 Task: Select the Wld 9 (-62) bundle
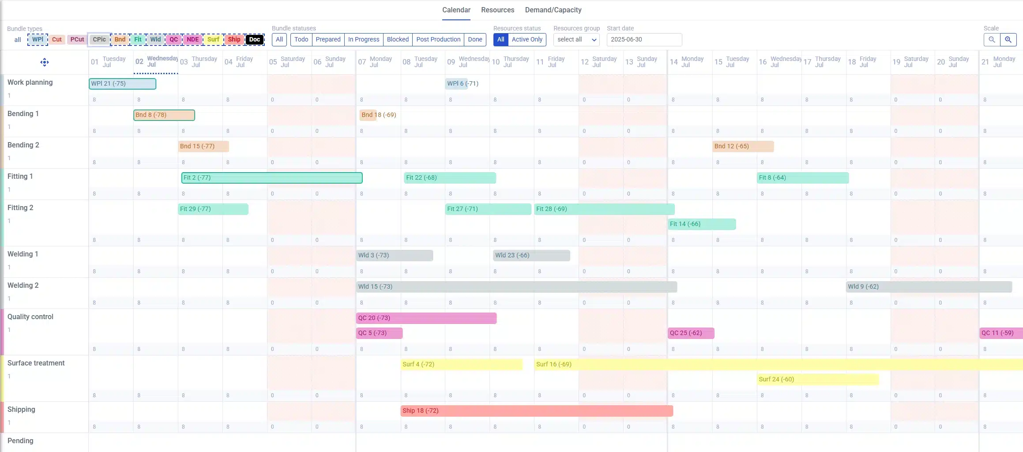click(x=929, y=287)
